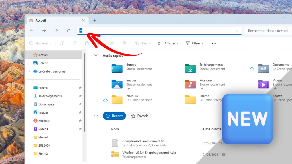Collapse the Récent / Favoris section
292x164 pixels.
(96, 116)
